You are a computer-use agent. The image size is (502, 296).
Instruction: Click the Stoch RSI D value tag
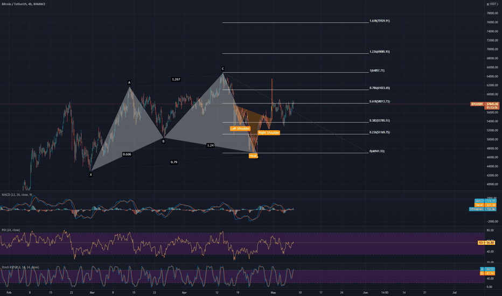487,273
